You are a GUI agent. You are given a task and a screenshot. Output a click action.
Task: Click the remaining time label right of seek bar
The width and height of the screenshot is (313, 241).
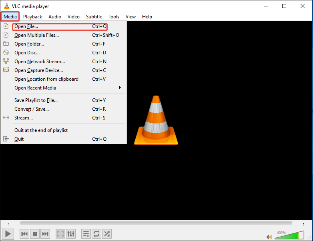pos(304,224)
